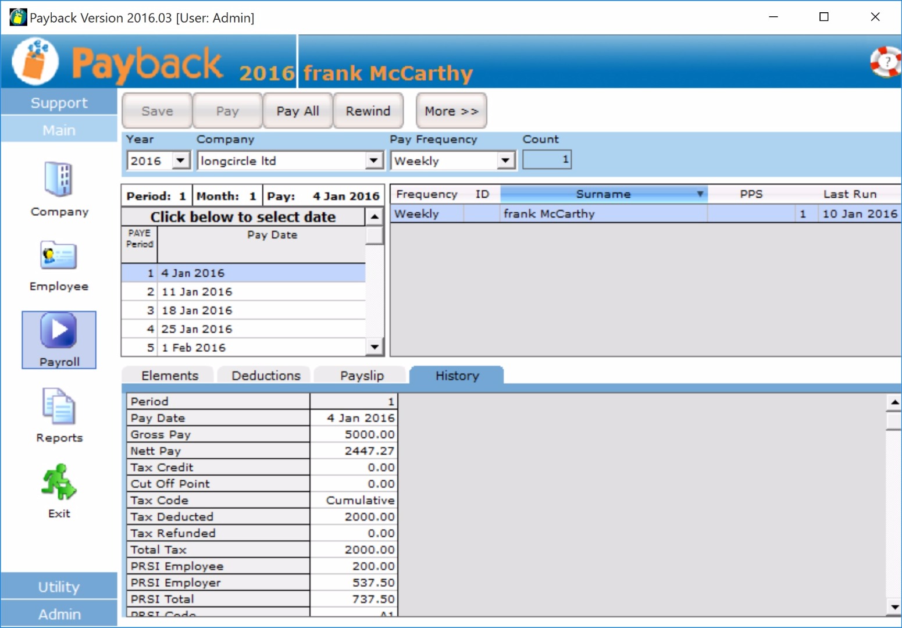The image size is (902, 628).
Task: Open the Employee section icon
Action: tap(59, 256)
